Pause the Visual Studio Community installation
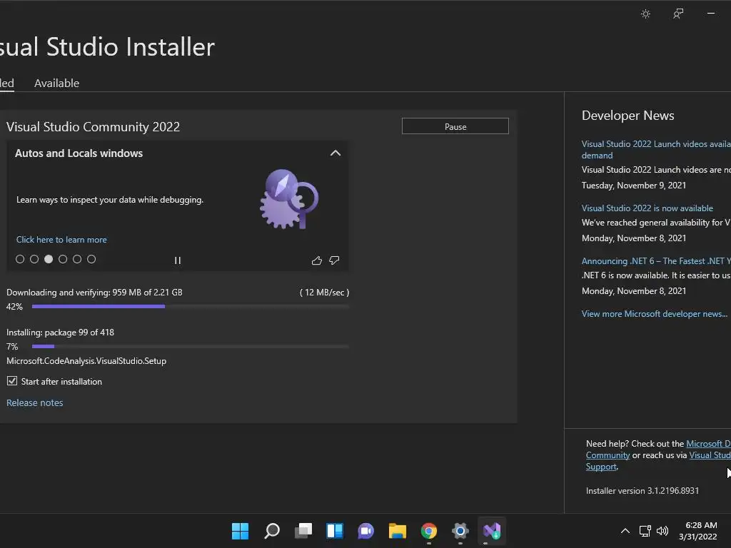Screen dimensions: 731x548 click(455, 126)
